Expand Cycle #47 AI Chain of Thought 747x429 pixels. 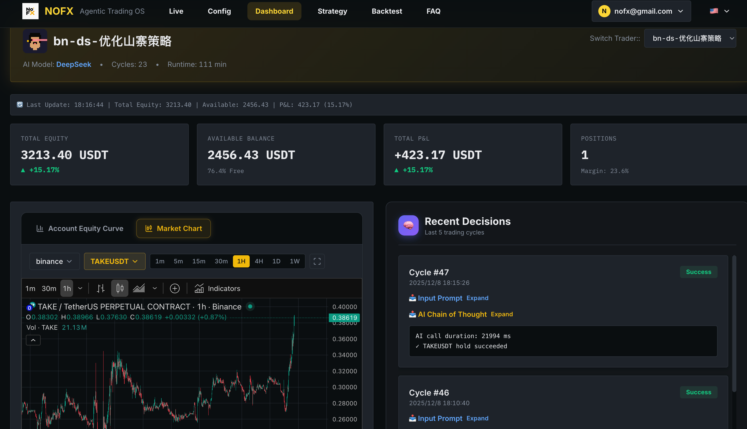(502, 314)
